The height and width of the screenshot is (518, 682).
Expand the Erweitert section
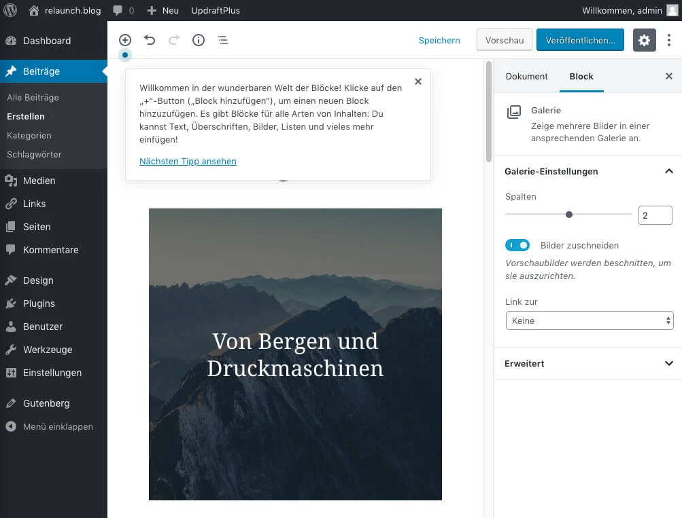[x=588, y=363]
